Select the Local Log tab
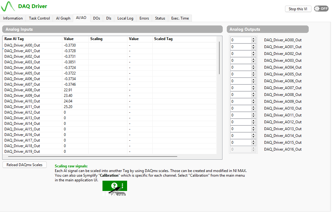 [125, 18]
